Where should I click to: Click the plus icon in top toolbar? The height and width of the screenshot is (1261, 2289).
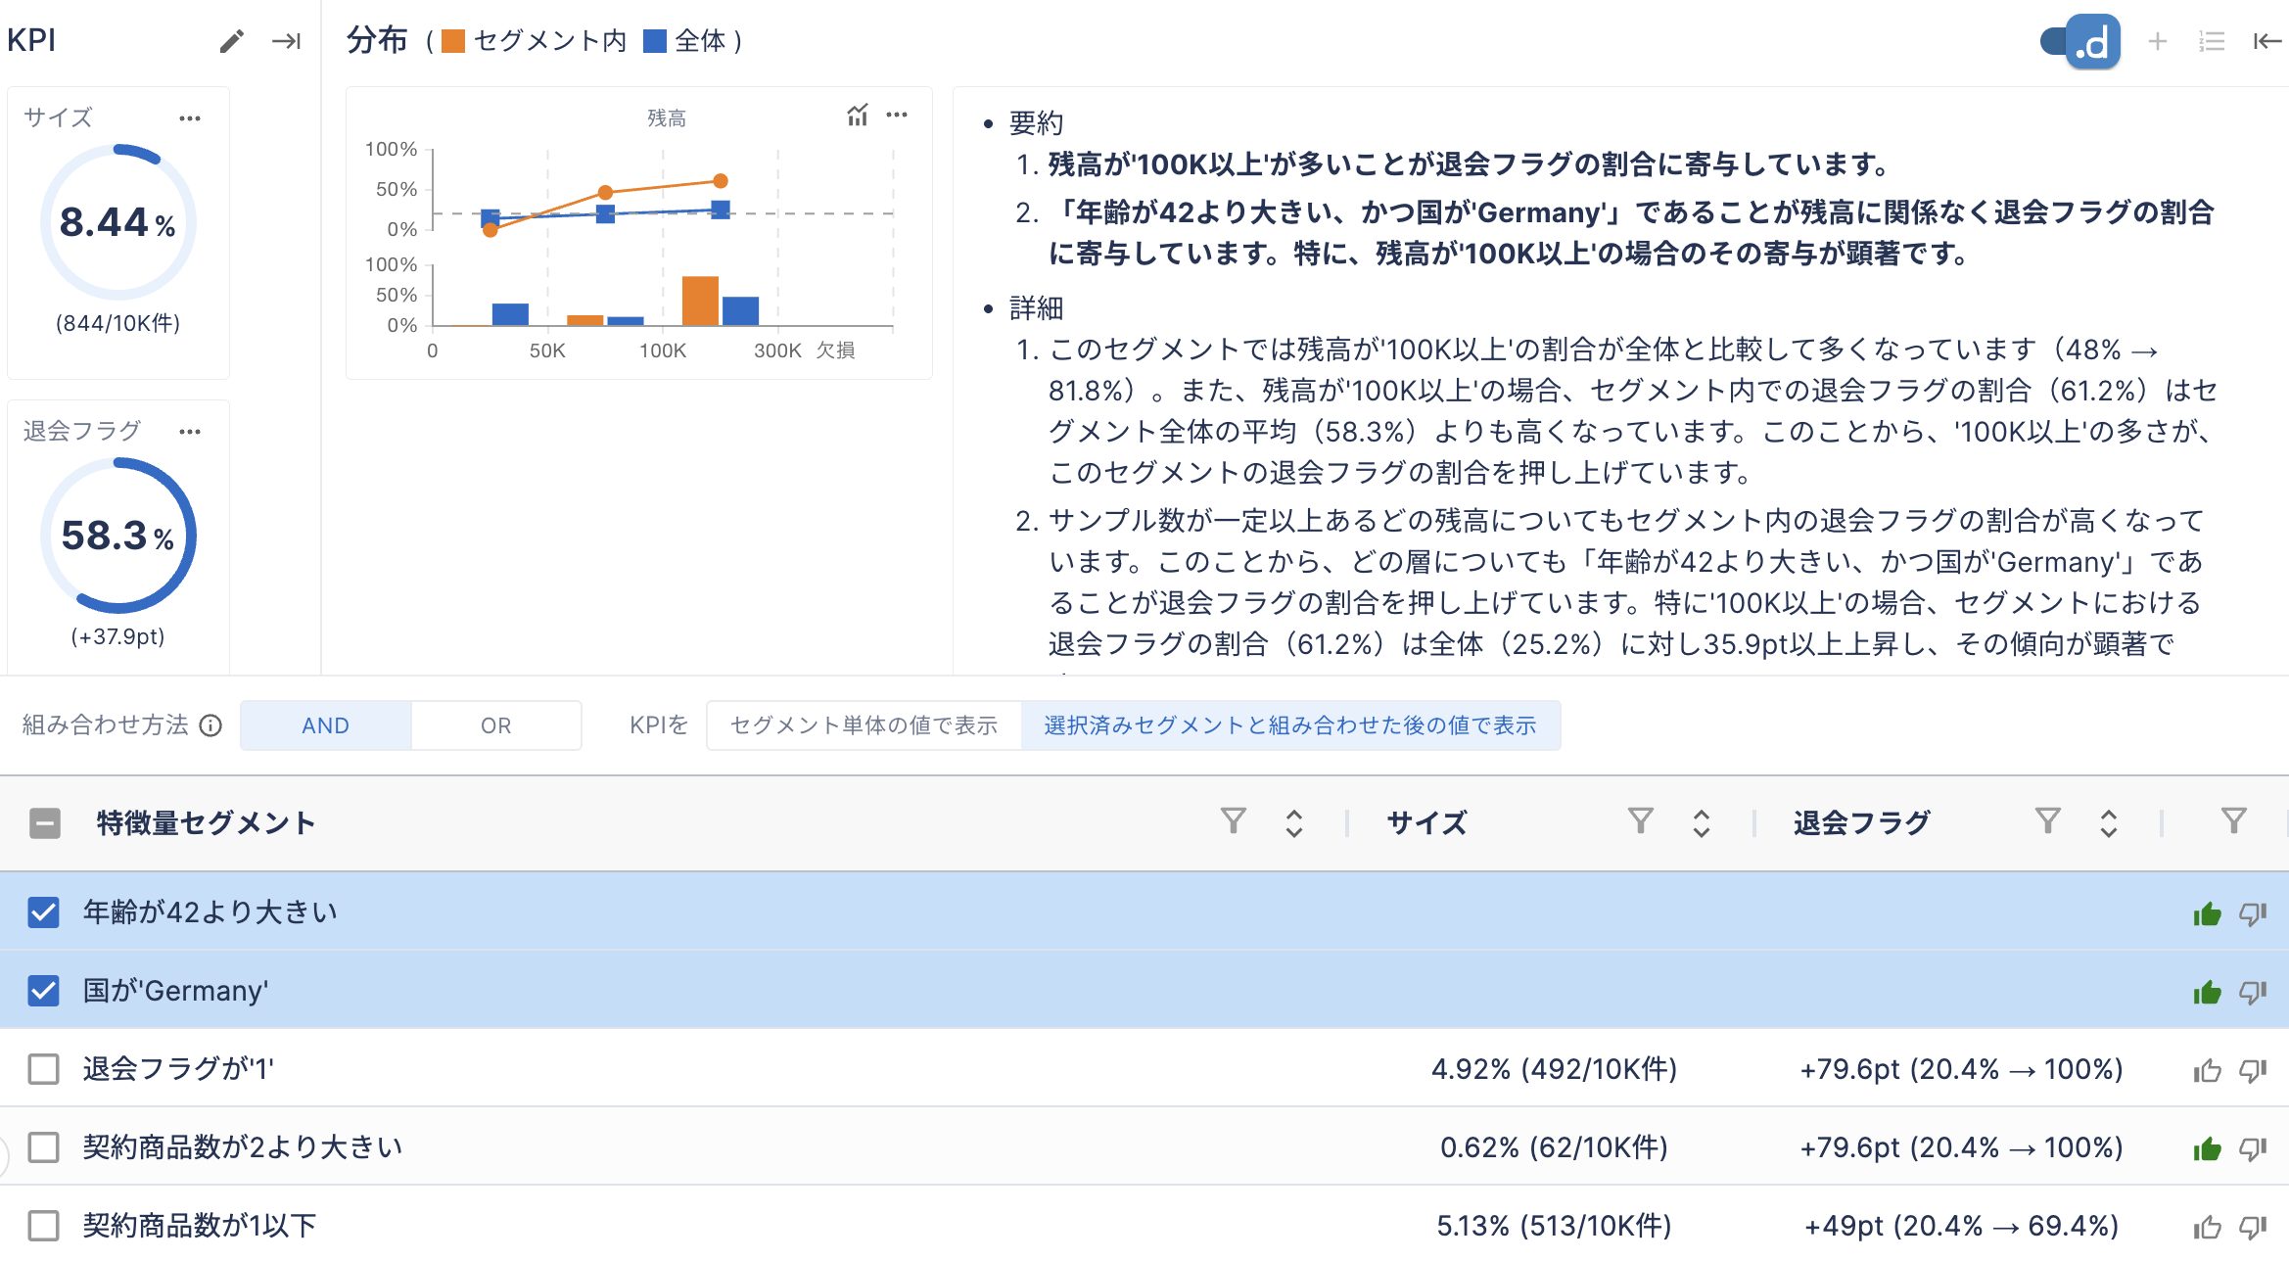[2157, 41]
